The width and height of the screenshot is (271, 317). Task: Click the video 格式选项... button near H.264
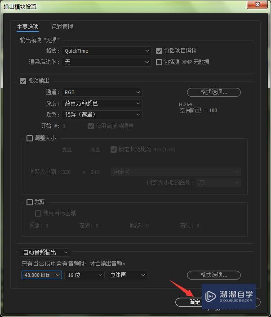point(213,92)
